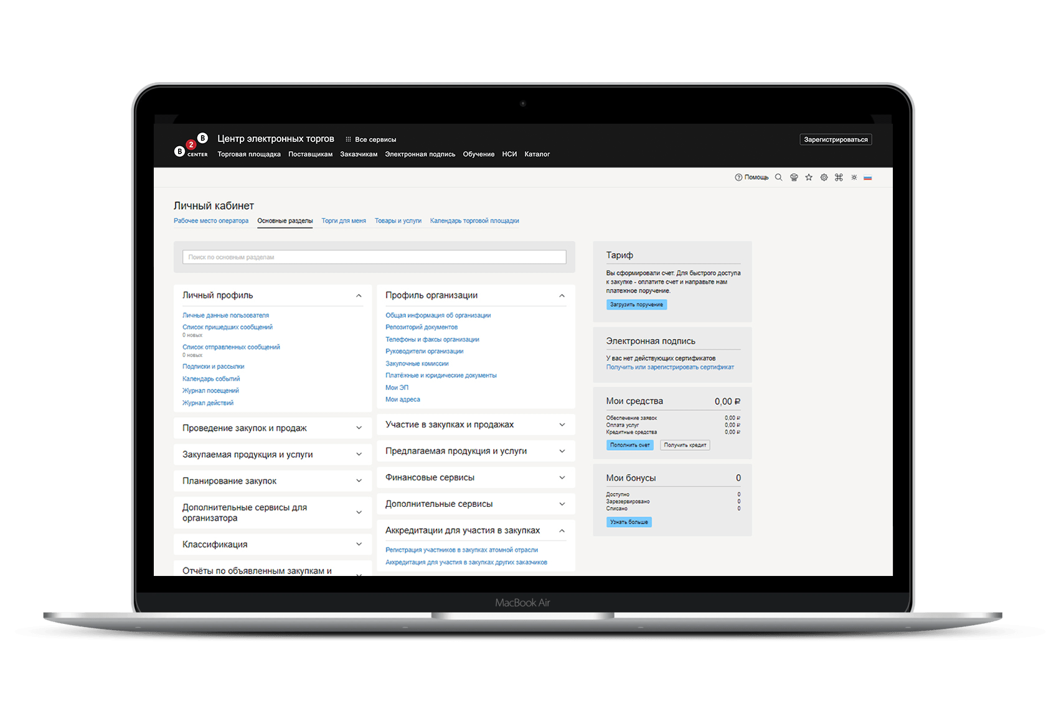Click the star favorites icon
The width and height of the screenshot is (1046, 724).
tap(809, 177)
